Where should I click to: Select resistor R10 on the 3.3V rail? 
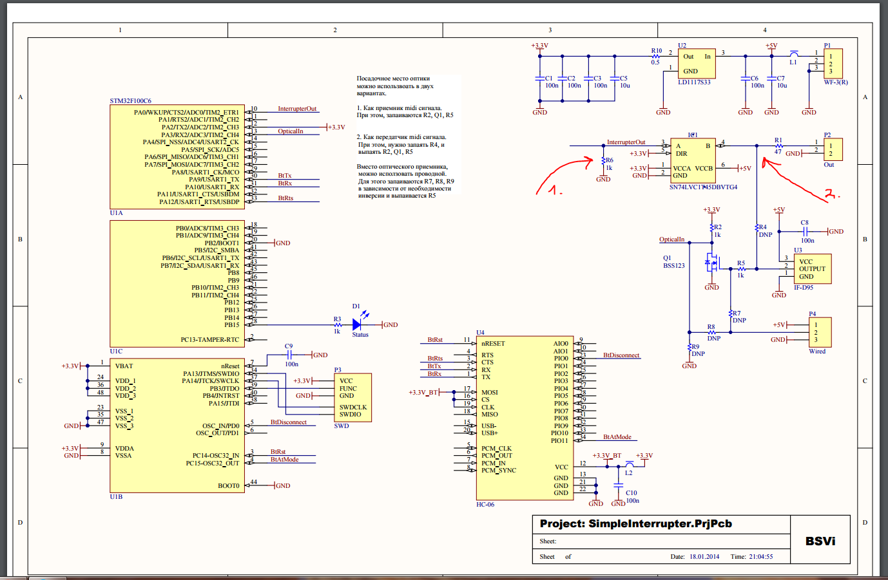pyautogui.click(x=655, y=57)
